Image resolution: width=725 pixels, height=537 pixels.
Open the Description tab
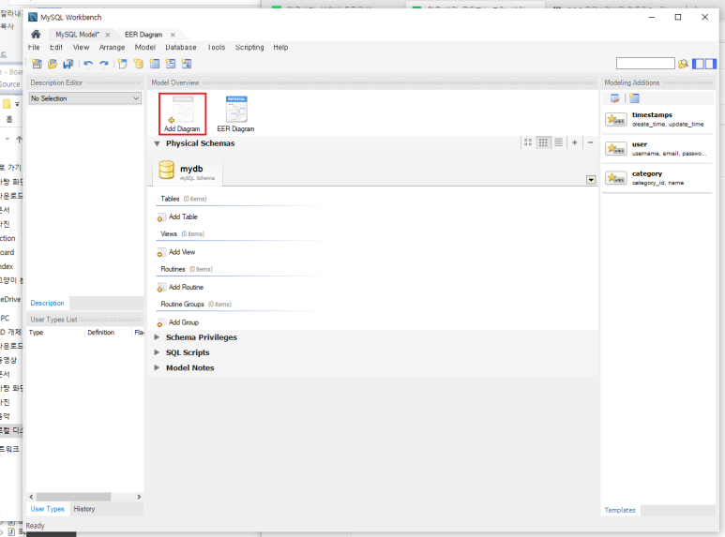[47, 303]
